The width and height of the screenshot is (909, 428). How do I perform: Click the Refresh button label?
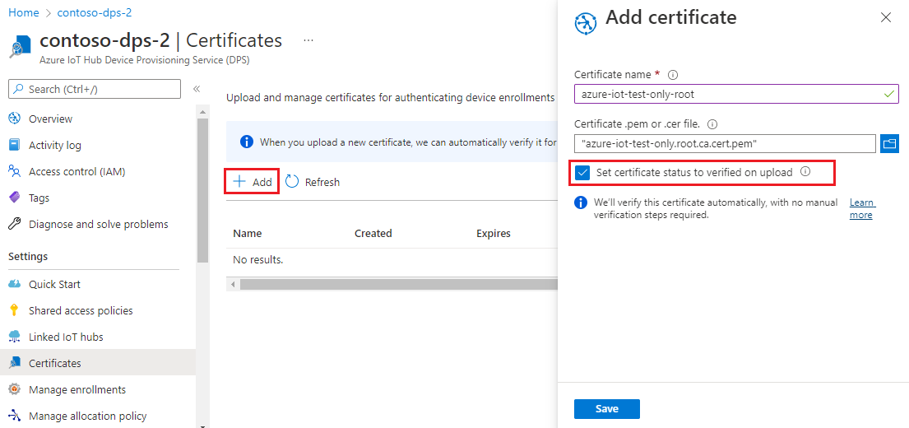(322, 182)
